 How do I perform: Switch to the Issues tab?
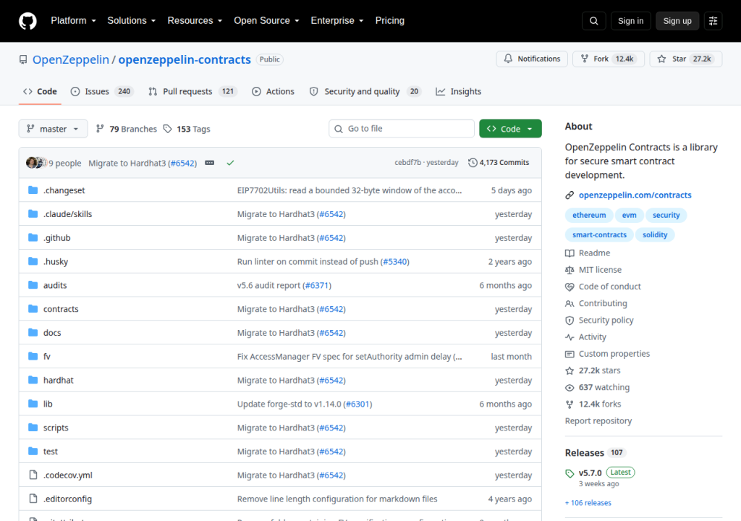point(102,91)
